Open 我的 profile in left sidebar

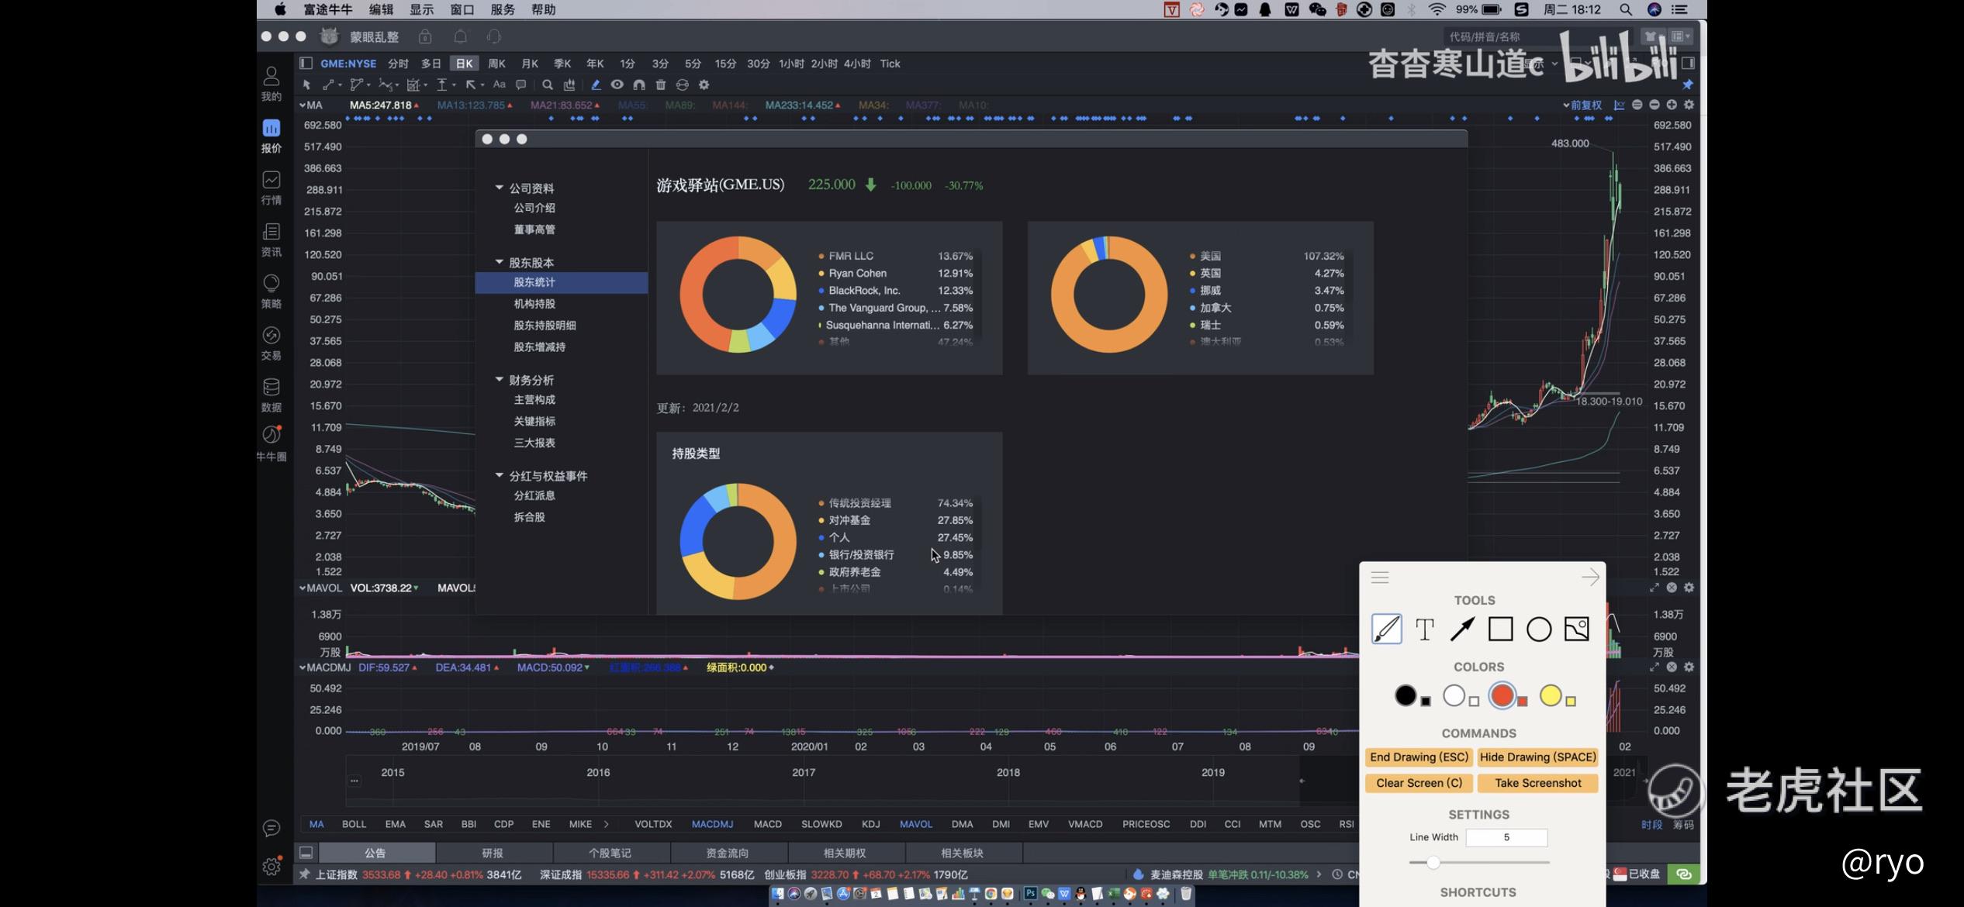click(x=271, y=84)
